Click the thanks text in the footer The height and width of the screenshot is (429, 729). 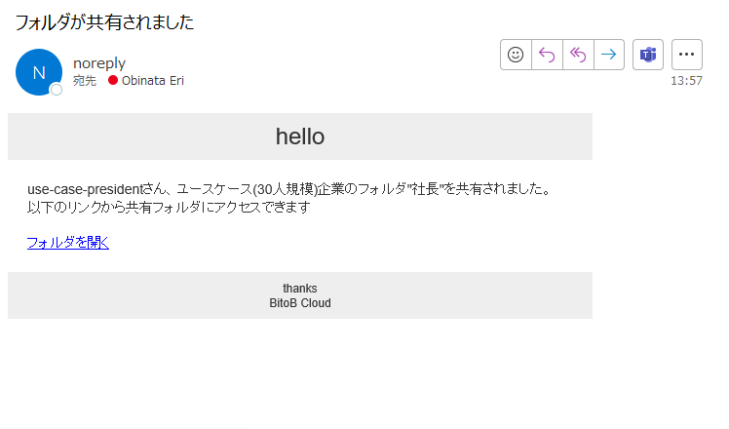point(300,289)
